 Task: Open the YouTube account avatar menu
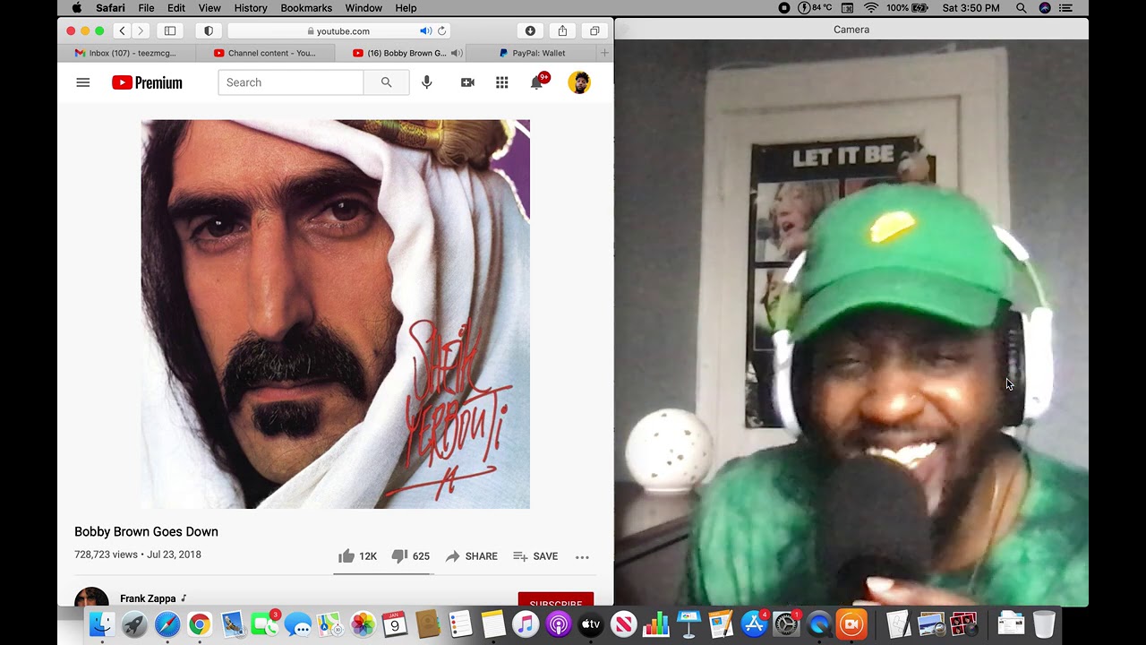coord(579,82)
